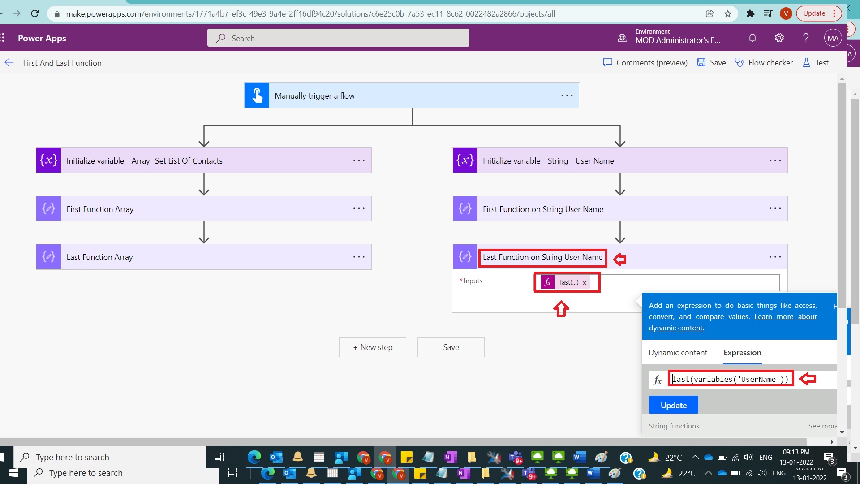Viewport: 860px width, 484px height.
Task: Open the notification bell in Power Apps header
Action: tap(752, 38)
